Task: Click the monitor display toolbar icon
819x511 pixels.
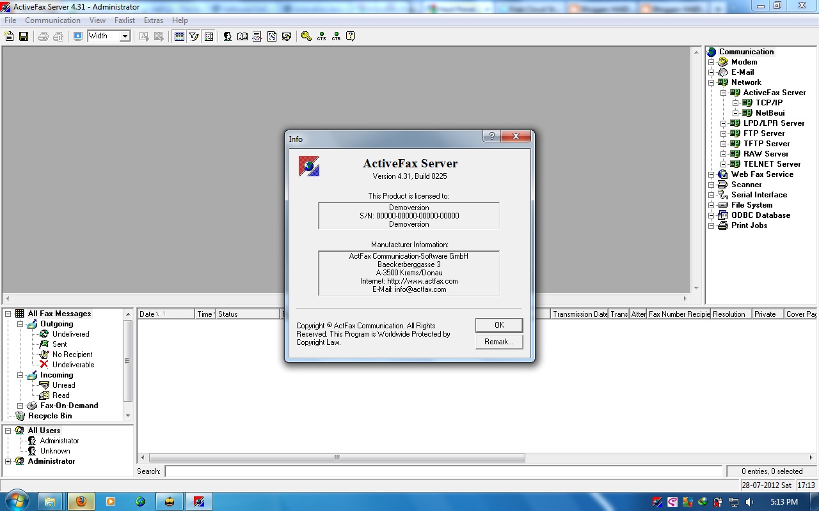Action: tap(78, 36)
